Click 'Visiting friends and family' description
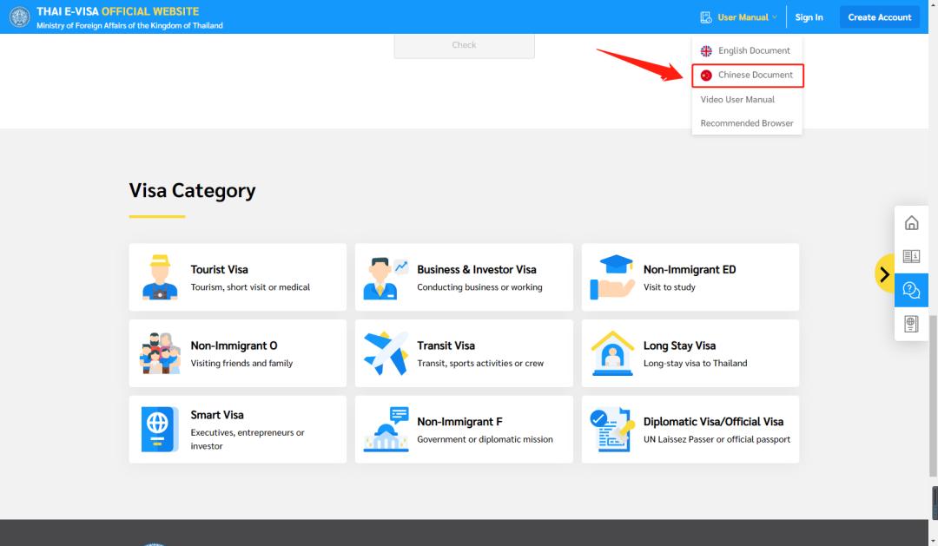The width and height of the screenshot is (938, 546). click(x=241, y=363)
